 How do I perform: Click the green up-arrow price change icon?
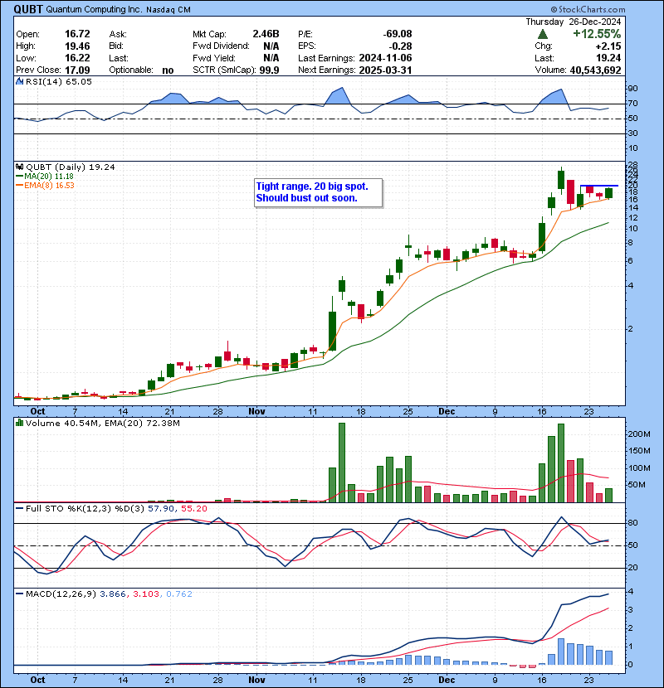tap(543, 34)
